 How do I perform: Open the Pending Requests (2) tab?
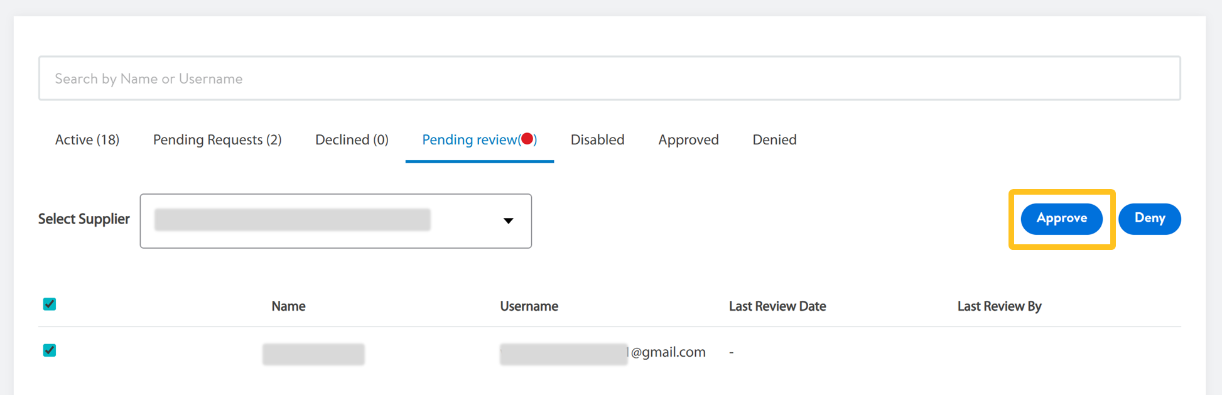pos(217,140)
